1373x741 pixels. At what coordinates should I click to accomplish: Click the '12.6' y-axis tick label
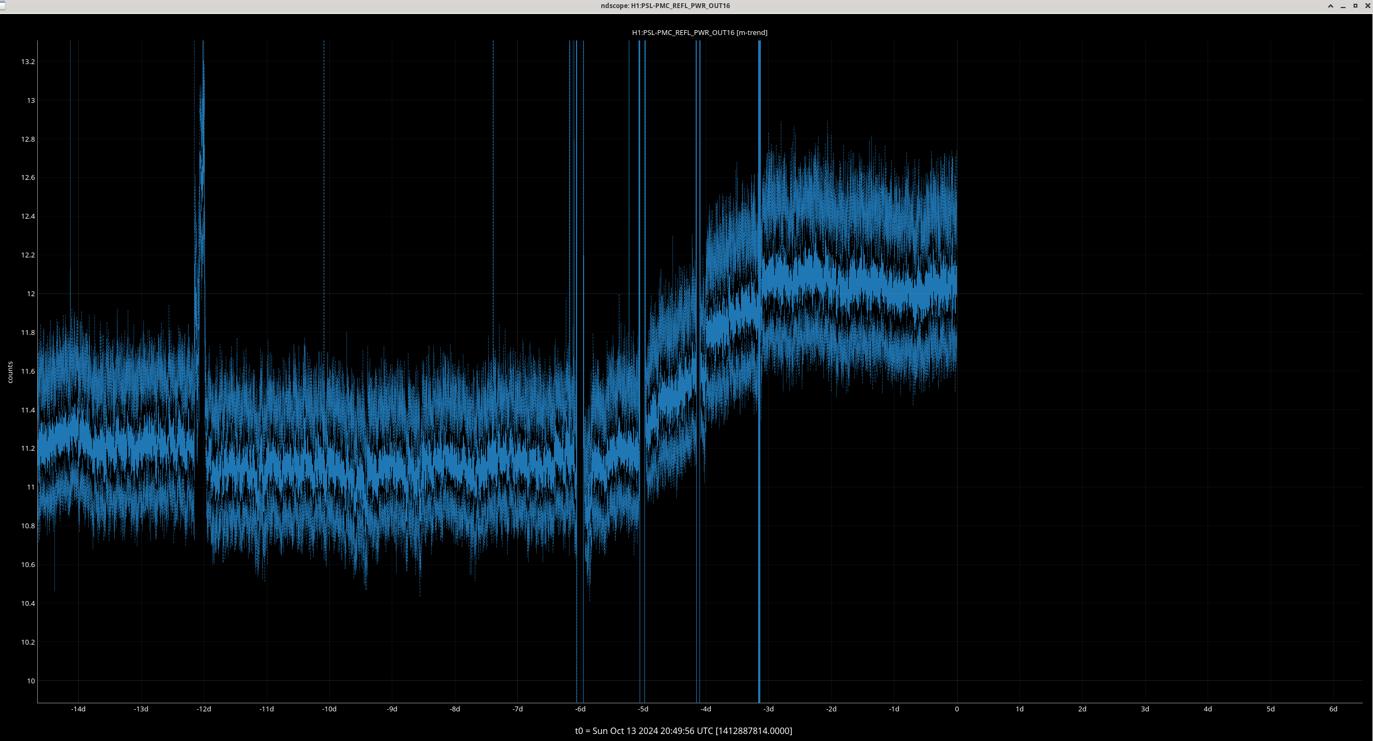click(28, 178)
